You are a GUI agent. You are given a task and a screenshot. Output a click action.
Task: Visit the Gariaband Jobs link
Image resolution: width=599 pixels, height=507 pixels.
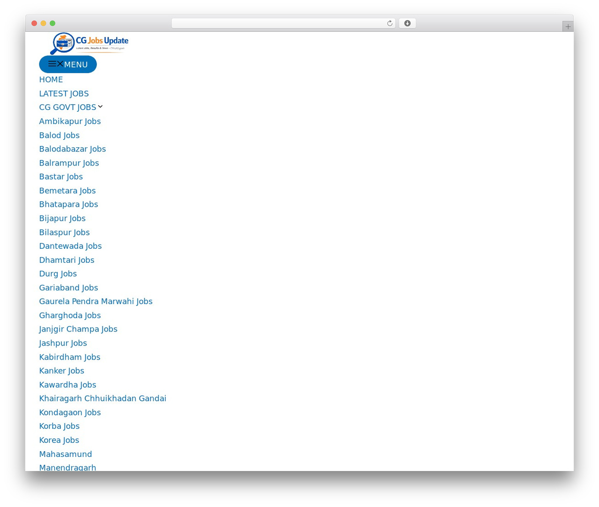(68, 287)
